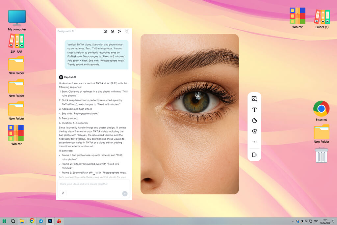Open the Start menu button
The height and width of the screenshot is (225, 337).
pyautogui.click(x=4, y=221)
